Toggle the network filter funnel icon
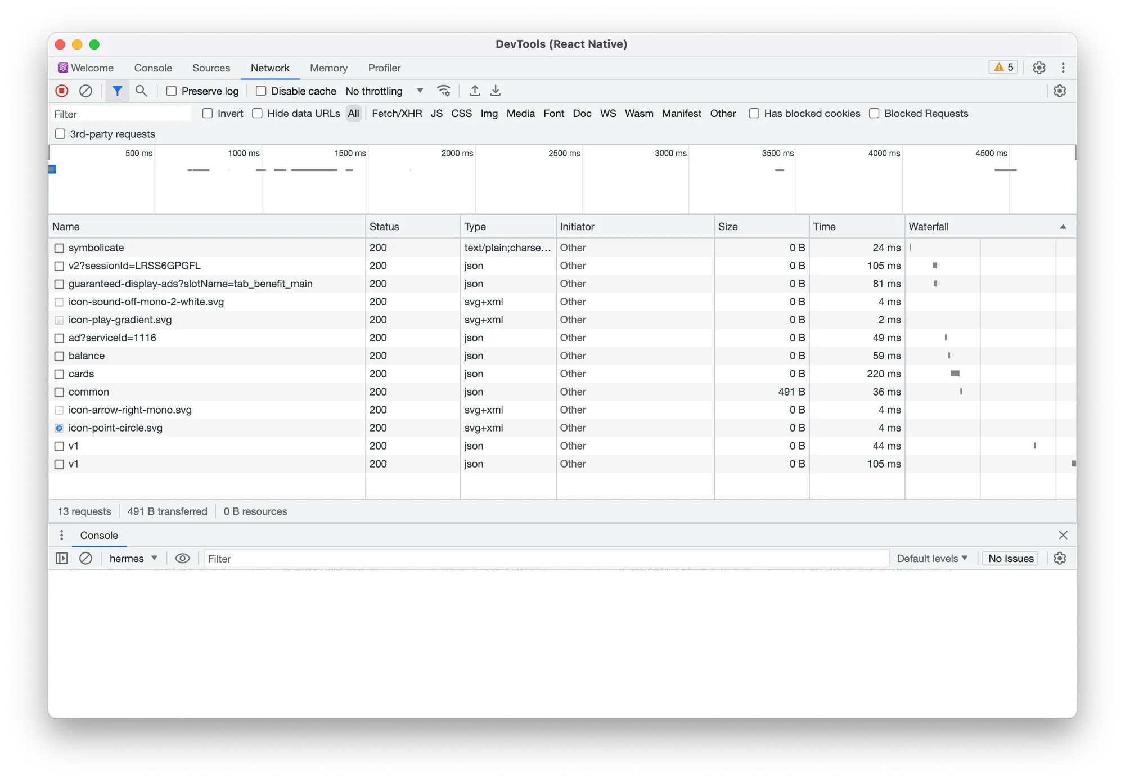Image resolution: width=1125 pixels, height=782 pixels. 117,91
